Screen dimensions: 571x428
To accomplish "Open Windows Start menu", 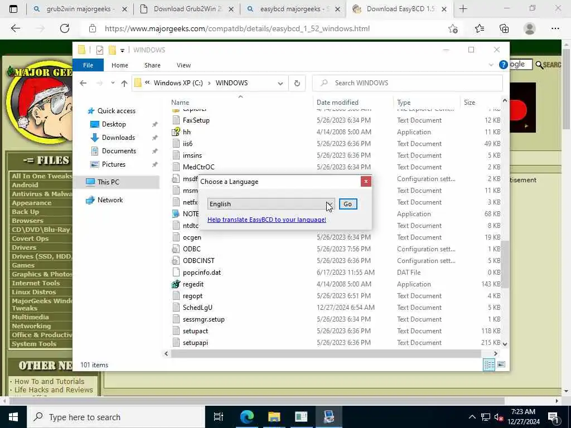I will click(13, 417).
